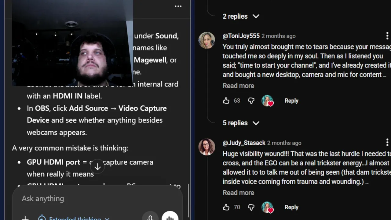Reply to ToniJoy555's comment
Screen dimensions: 391x220
tap(291, 101)
